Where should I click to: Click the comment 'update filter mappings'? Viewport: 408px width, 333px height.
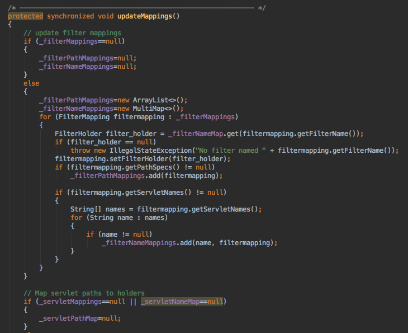click(x=72, y=33)
